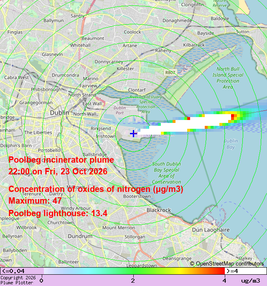This screenshot has height=286, width=267.
Task: Click the 'Portobello' label
Action: pos(49,150)
